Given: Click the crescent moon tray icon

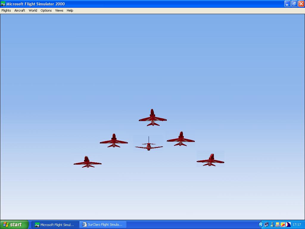Looking at the screenshot, I should [x=288, y=225].
